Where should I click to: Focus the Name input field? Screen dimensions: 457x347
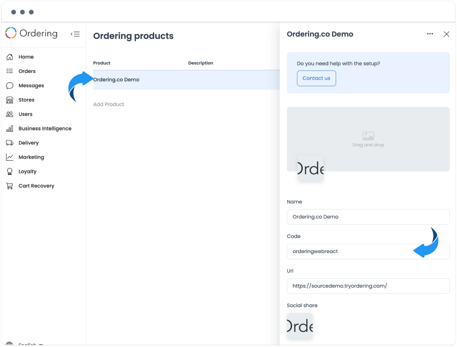(x=368, y=217)
